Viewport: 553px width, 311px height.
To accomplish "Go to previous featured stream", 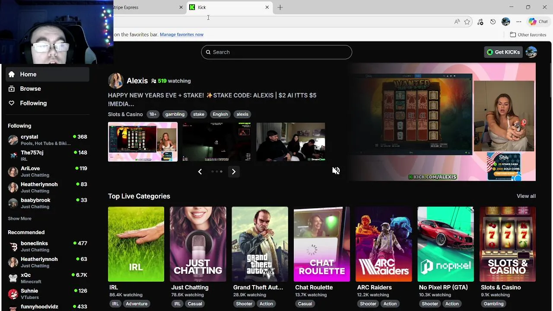I will (200, 172).
